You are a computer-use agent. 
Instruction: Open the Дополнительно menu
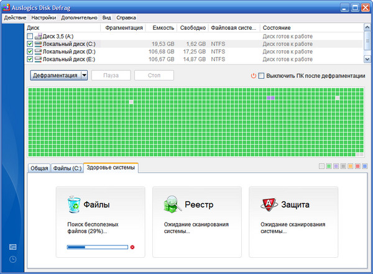[x=79, y=17]
